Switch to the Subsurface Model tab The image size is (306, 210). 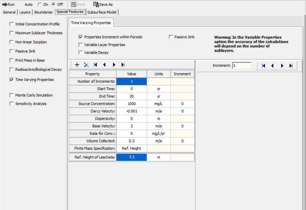coord(101,12)
